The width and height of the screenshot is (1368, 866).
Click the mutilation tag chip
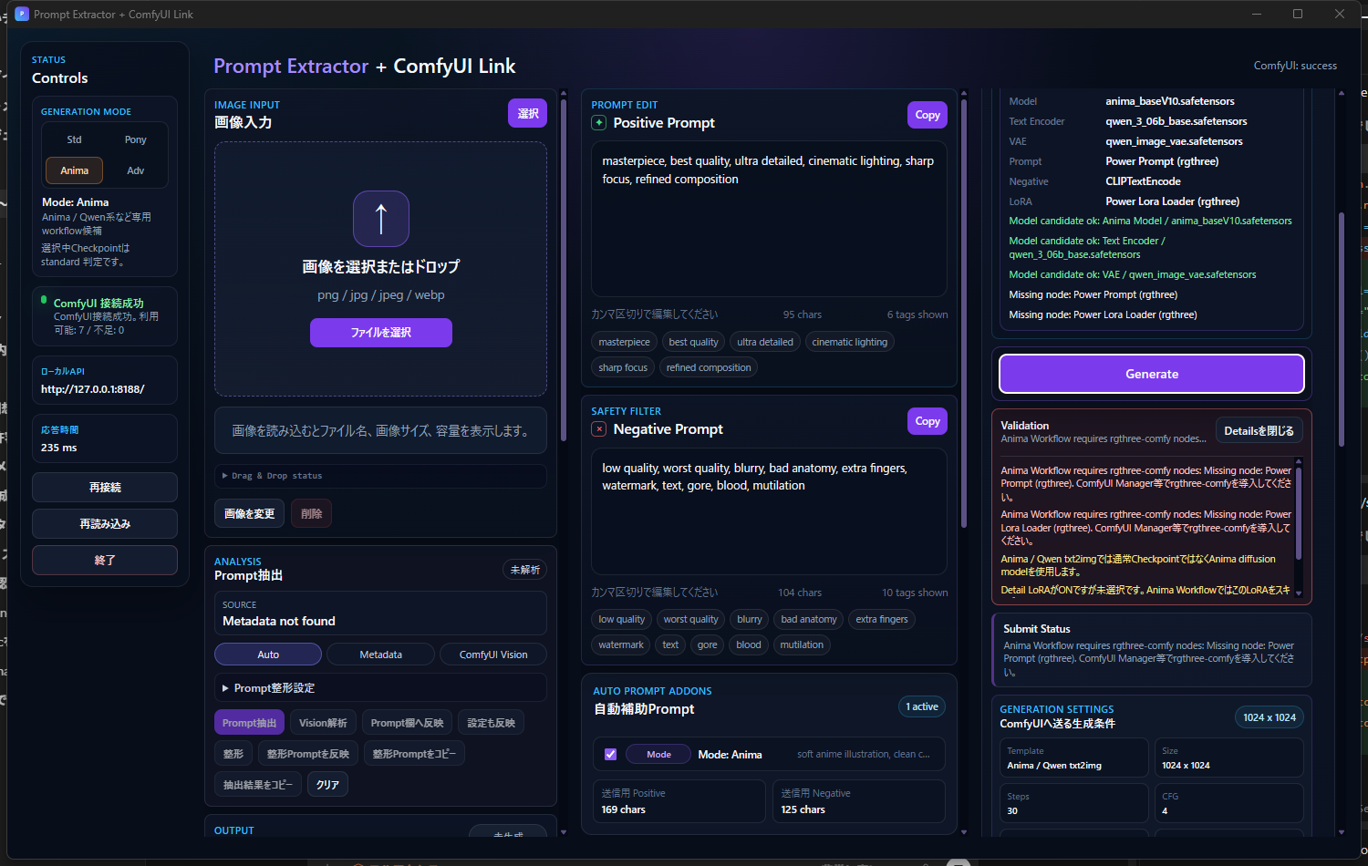(x=802, y=644)
